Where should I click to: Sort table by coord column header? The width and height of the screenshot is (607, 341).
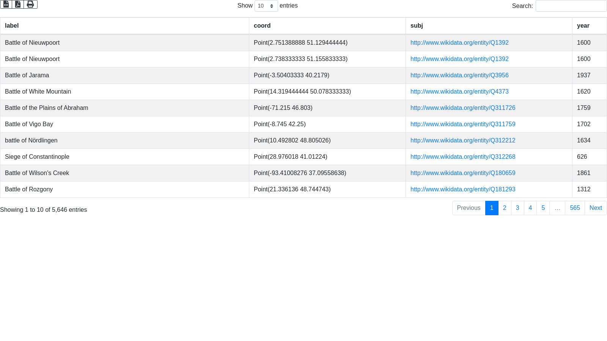262,26
